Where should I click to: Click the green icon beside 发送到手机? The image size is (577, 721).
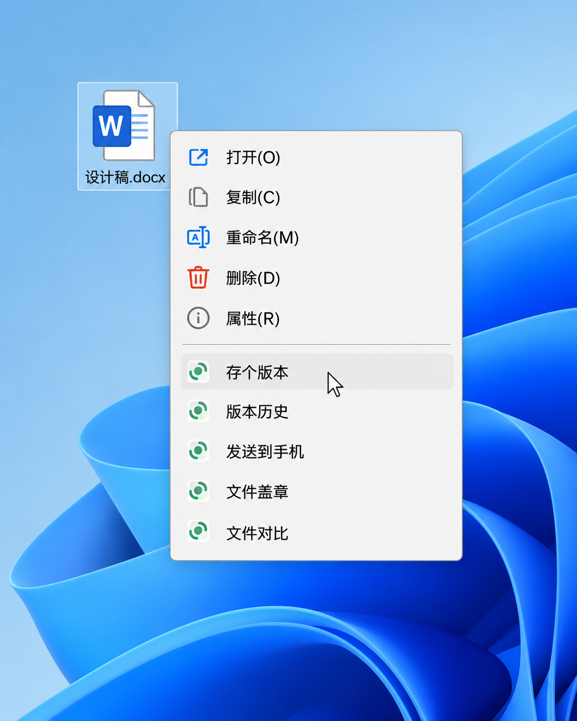(199, 452)
